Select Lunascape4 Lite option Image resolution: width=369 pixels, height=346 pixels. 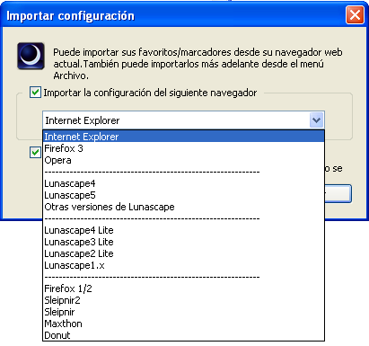[x=183, y=230]
